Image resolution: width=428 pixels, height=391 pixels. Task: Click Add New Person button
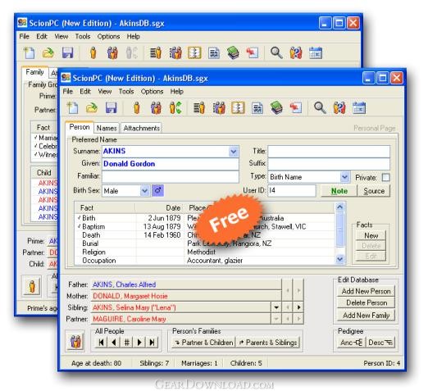[x=366, y=291]
